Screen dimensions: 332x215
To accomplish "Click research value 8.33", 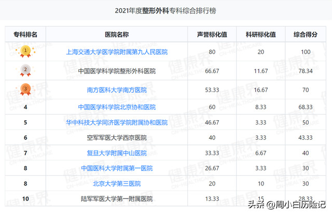I will 260,107.
